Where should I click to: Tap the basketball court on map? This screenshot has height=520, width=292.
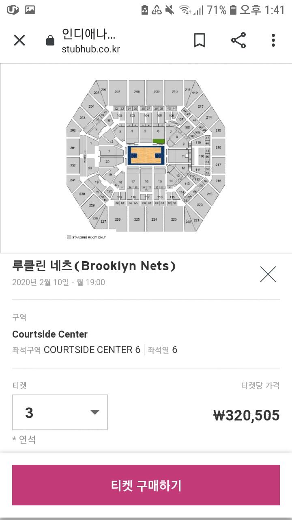click(146, 156)
